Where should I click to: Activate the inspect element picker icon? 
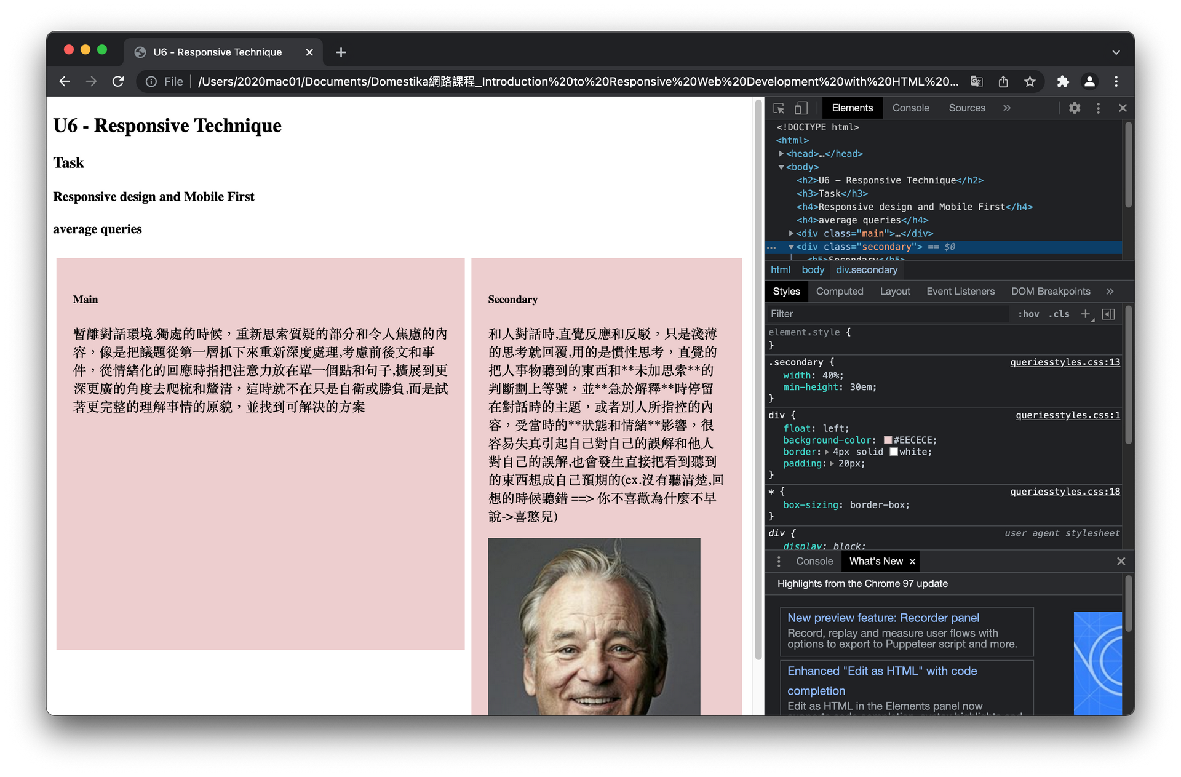click(779, 108)
